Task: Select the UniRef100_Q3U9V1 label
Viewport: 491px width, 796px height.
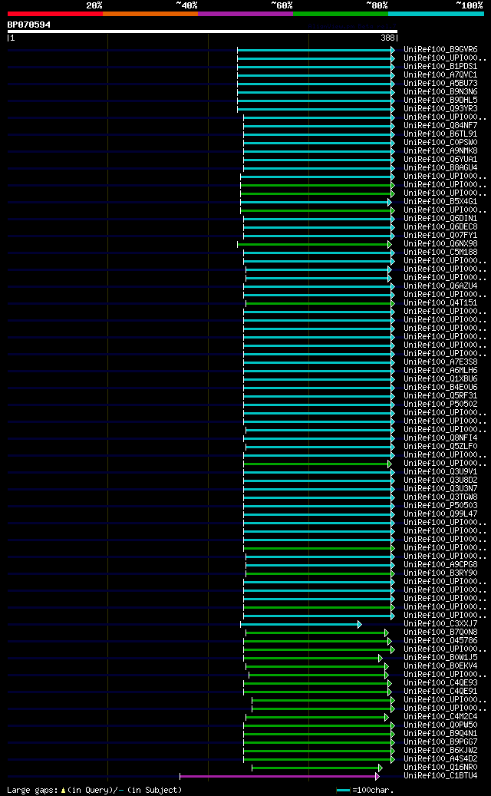Action: [440, 471]
